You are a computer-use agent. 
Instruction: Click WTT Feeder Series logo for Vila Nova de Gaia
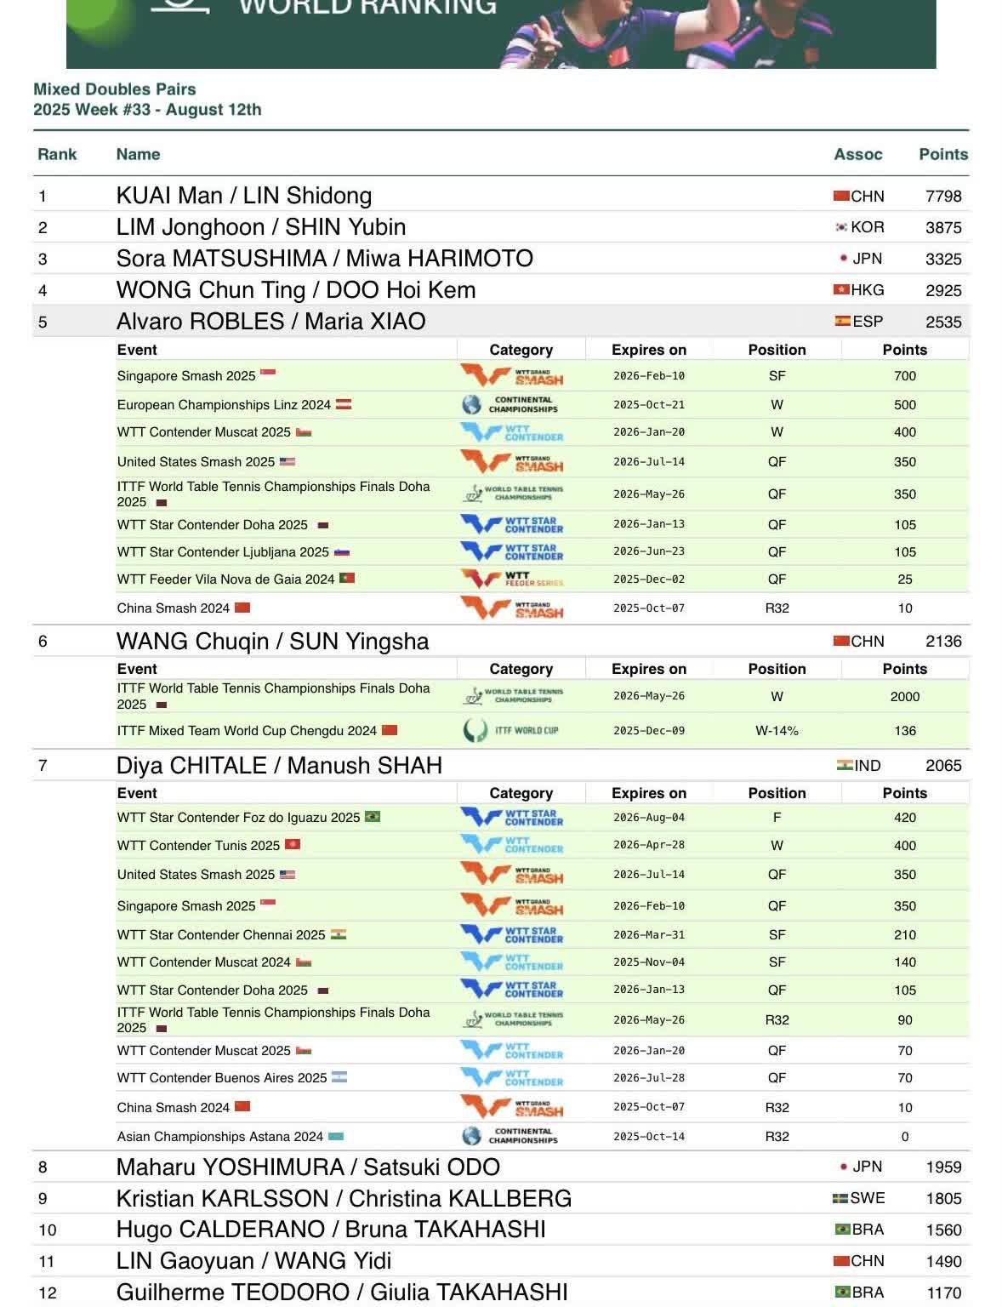click(x=512, y=579)
